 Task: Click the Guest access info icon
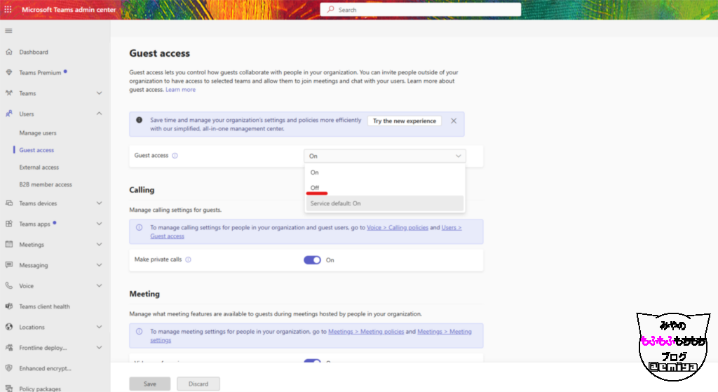point(175,156)
